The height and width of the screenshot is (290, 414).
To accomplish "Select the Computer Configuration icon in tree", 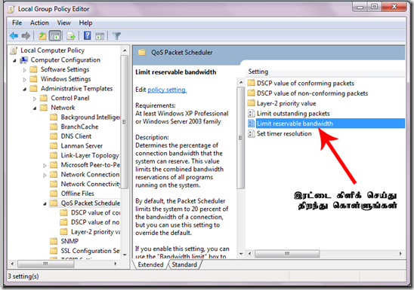I will [x=24, y=60].
